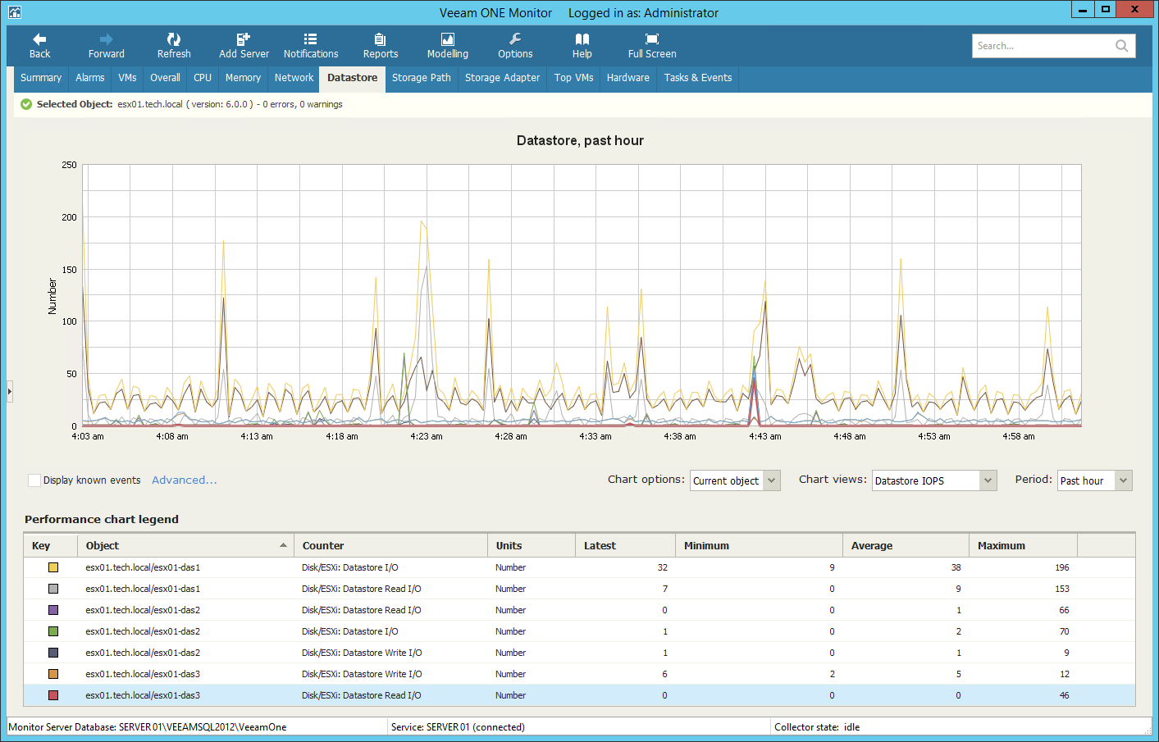The width and height of the screenshot is (1159, 742).
Task: Open the Hardware tab
Action: pyautogui.click(x=628, y=78)
